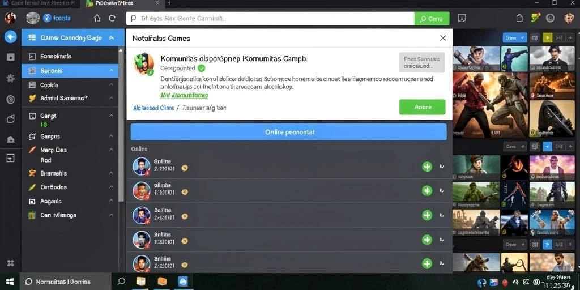Viewport: 580px width, 290px height.
Task: Click the home icon in top toolbar
Action: point(97,18)
